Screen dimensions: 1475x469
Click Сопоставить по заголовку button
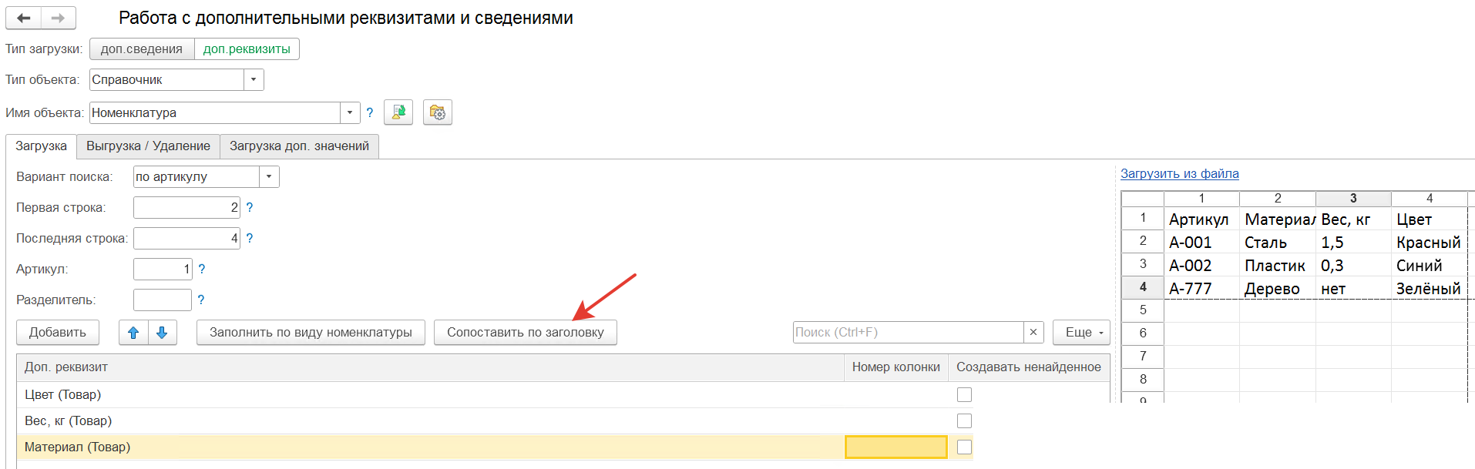(x=526, y=333)
